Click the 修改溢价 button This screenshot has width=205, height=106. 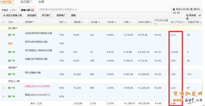pyautogui.click(x=32, y=15)
